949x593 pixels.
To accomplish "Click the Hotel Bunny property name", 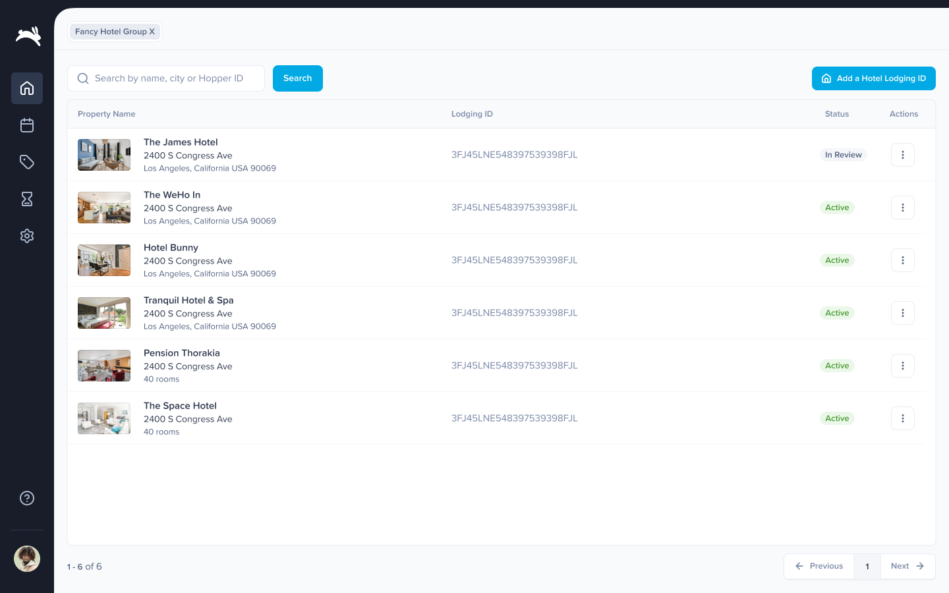I will [171, 248].
